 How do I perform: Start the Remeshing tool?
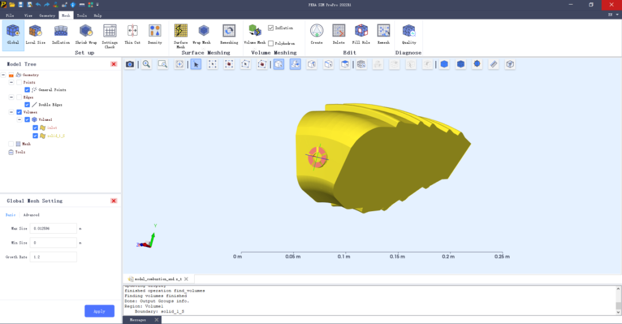point(229,35)
